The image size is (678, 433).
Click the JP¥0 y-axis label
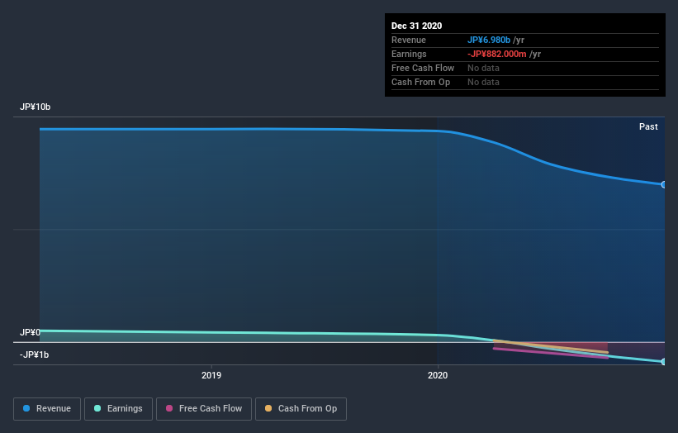point(30,332)
